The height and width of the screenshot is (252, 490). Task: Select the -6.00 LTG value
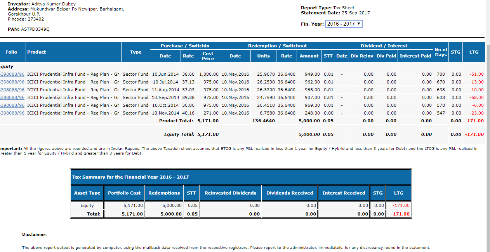tap(477, 105)
